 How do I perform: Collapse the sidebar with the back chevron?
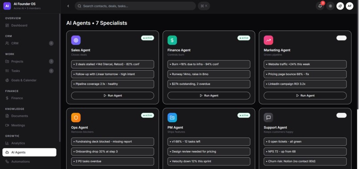coord(68,6)
